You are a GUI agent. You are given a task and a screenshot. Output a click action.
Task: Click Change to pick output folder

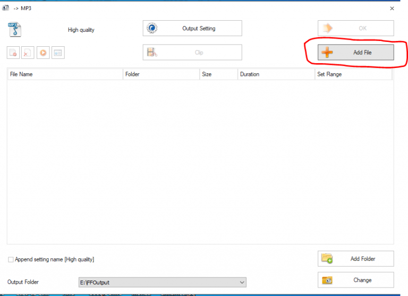pyautogui.click(x=356, y=280)
